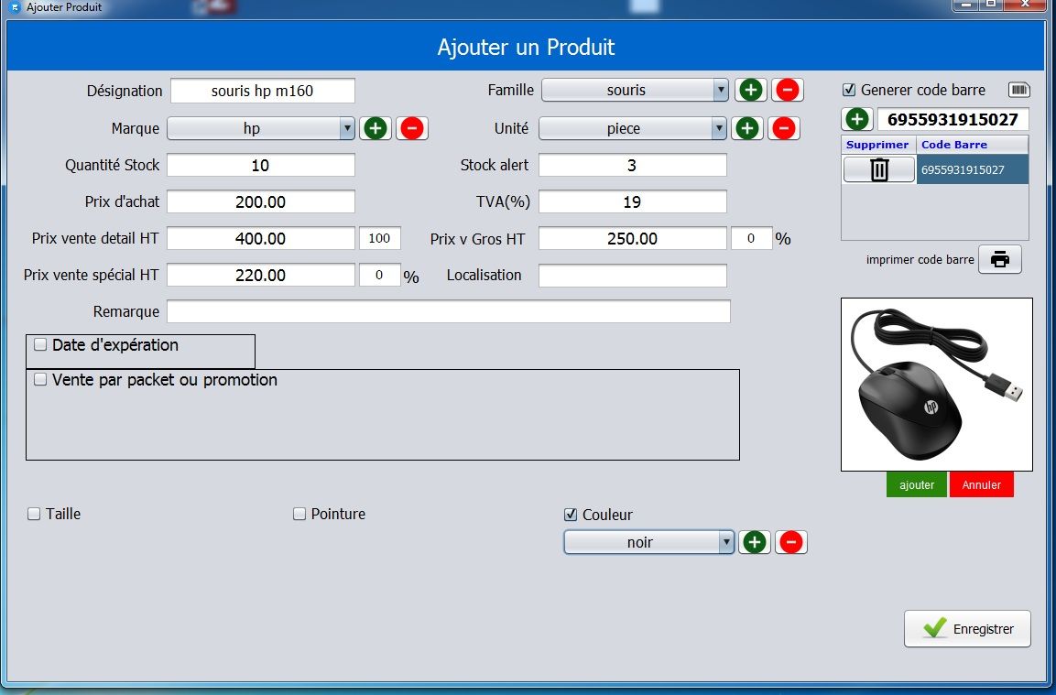Remove Couleur using red minus icon
Screen dimensions: 1056x695
791,542
